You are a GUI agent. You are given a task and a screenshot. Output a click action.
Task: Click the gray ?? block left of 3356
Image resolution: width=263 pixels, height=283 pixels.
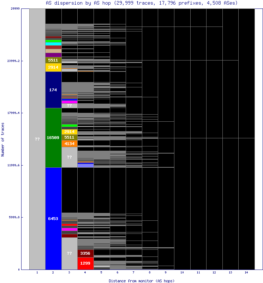[x=70, y=253]
